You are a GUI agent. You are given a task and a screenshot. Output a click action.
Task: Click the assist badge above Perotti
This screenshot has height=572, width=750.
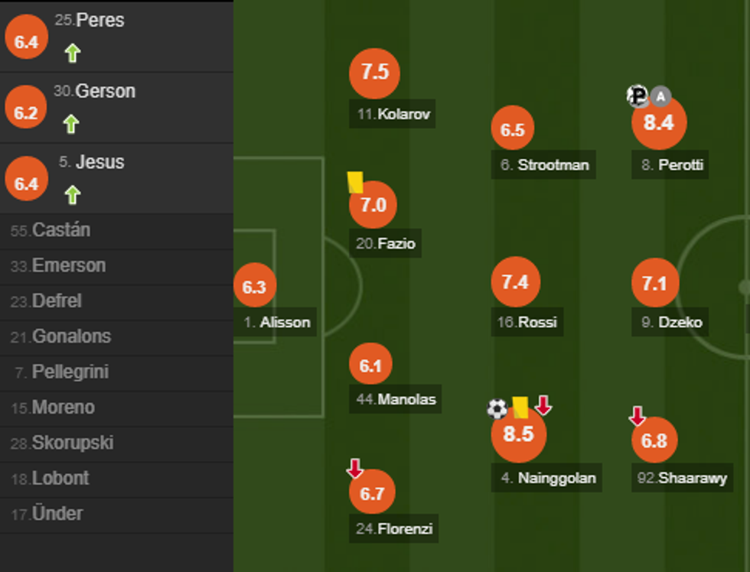(x=660, y=96)
